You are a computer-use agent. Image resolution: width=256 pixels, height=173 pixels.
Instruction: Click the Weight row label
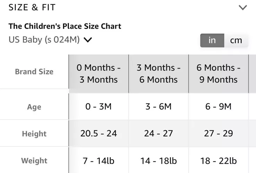coord(34,161)
